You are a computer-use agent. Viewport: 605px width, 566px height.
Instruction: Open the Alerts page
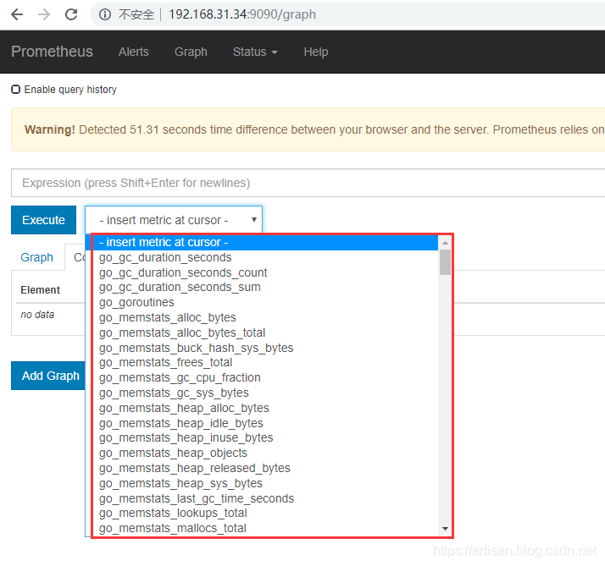pos(133,52)
